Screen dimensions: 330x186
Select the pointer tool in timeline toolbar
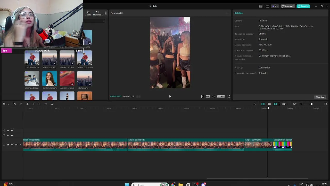[4, 104]
